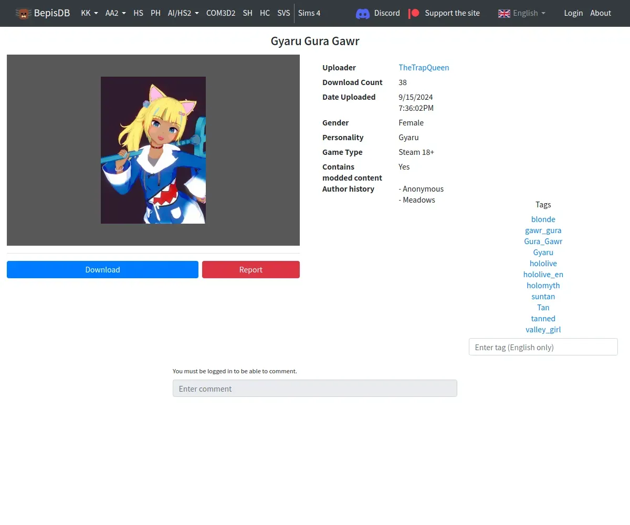The image size is (630, 525).
Task: Click the BepisDB bear logo icon
Action: coord(23,13)
